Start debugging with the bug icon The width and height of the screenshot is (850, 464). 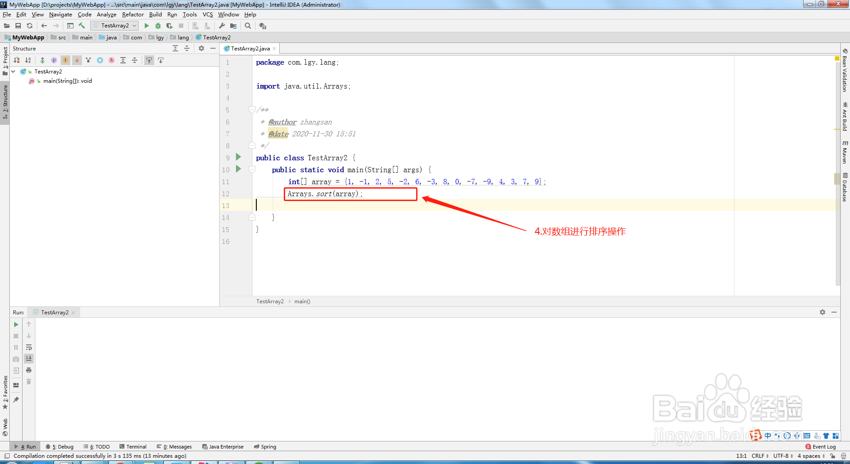(x=158, y=26)
